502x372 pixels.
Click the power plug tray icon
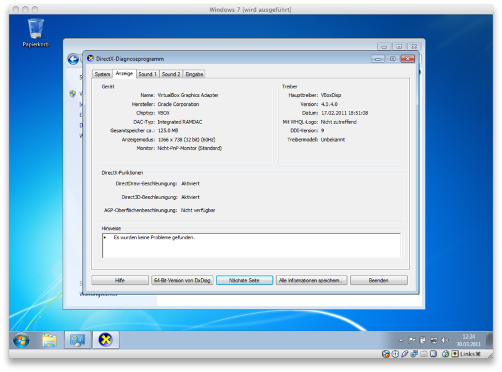(422, 340)
